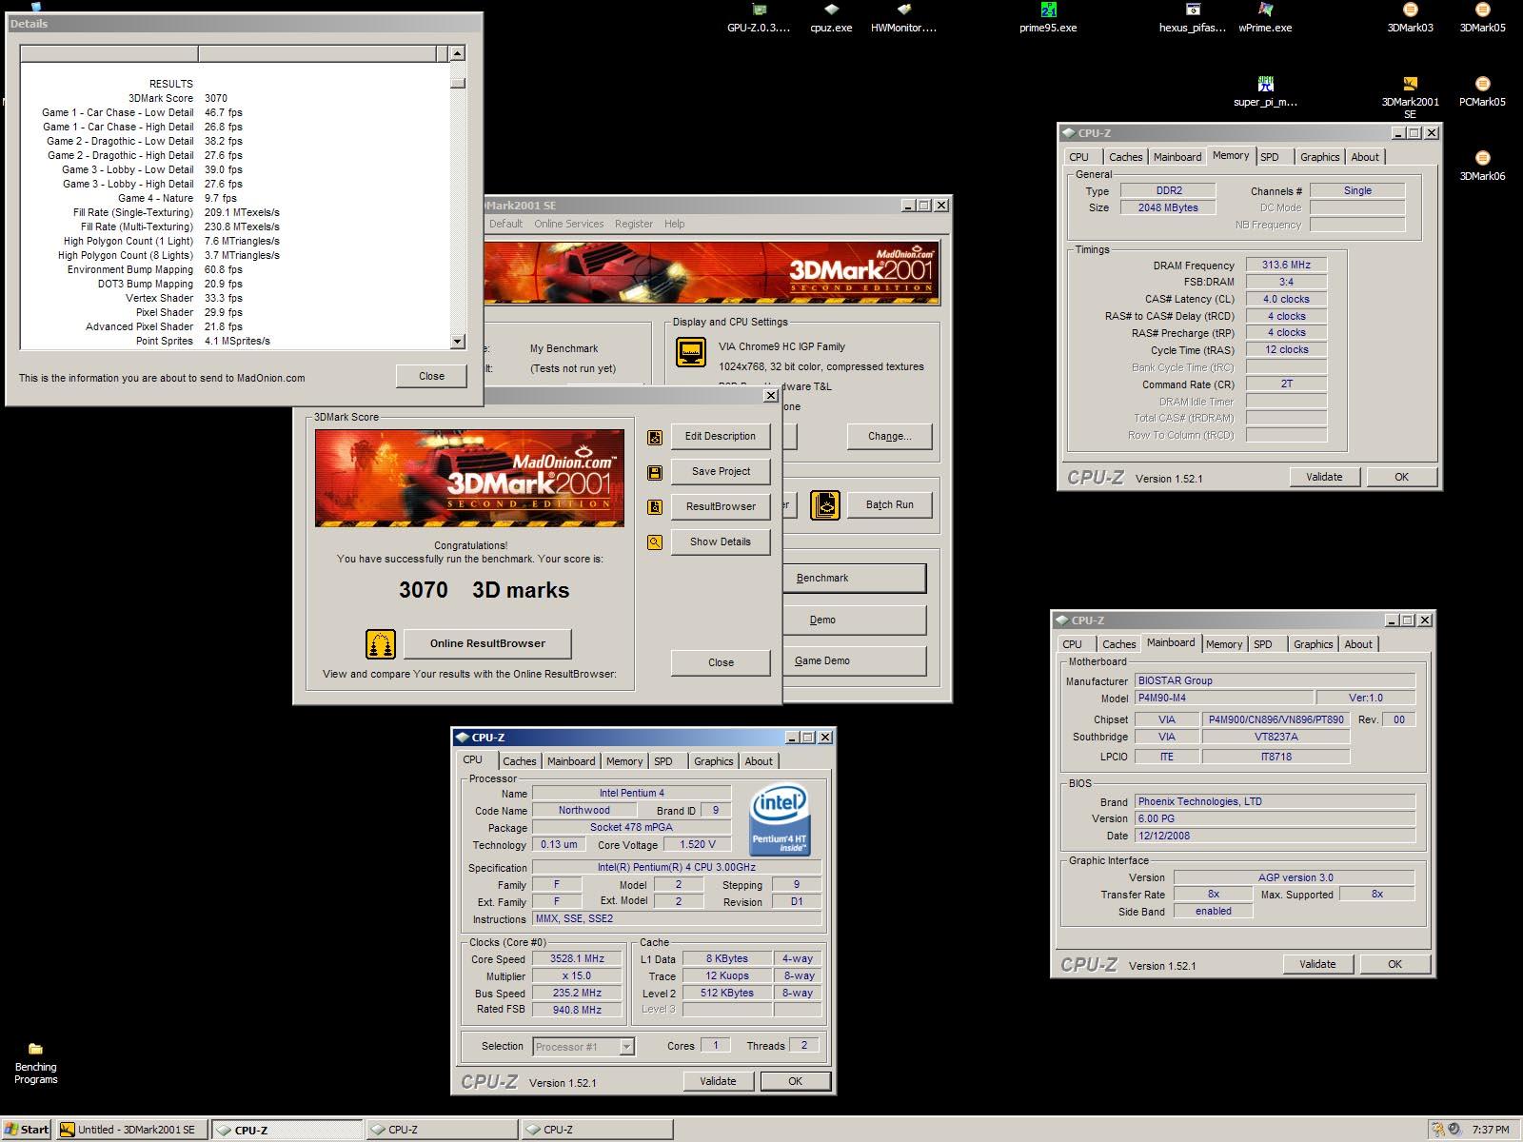The image size is (1523, 1142).
Task: Click Validate in Mainboard CPU-Z window
Action: tap(1317, 964)
